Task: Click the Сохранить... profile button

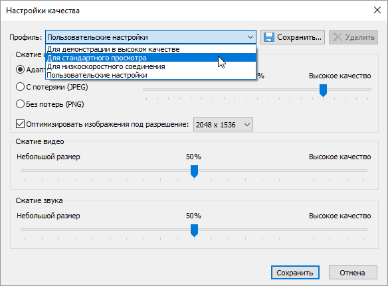Action: pyautogui.click(x=292, y=37)
